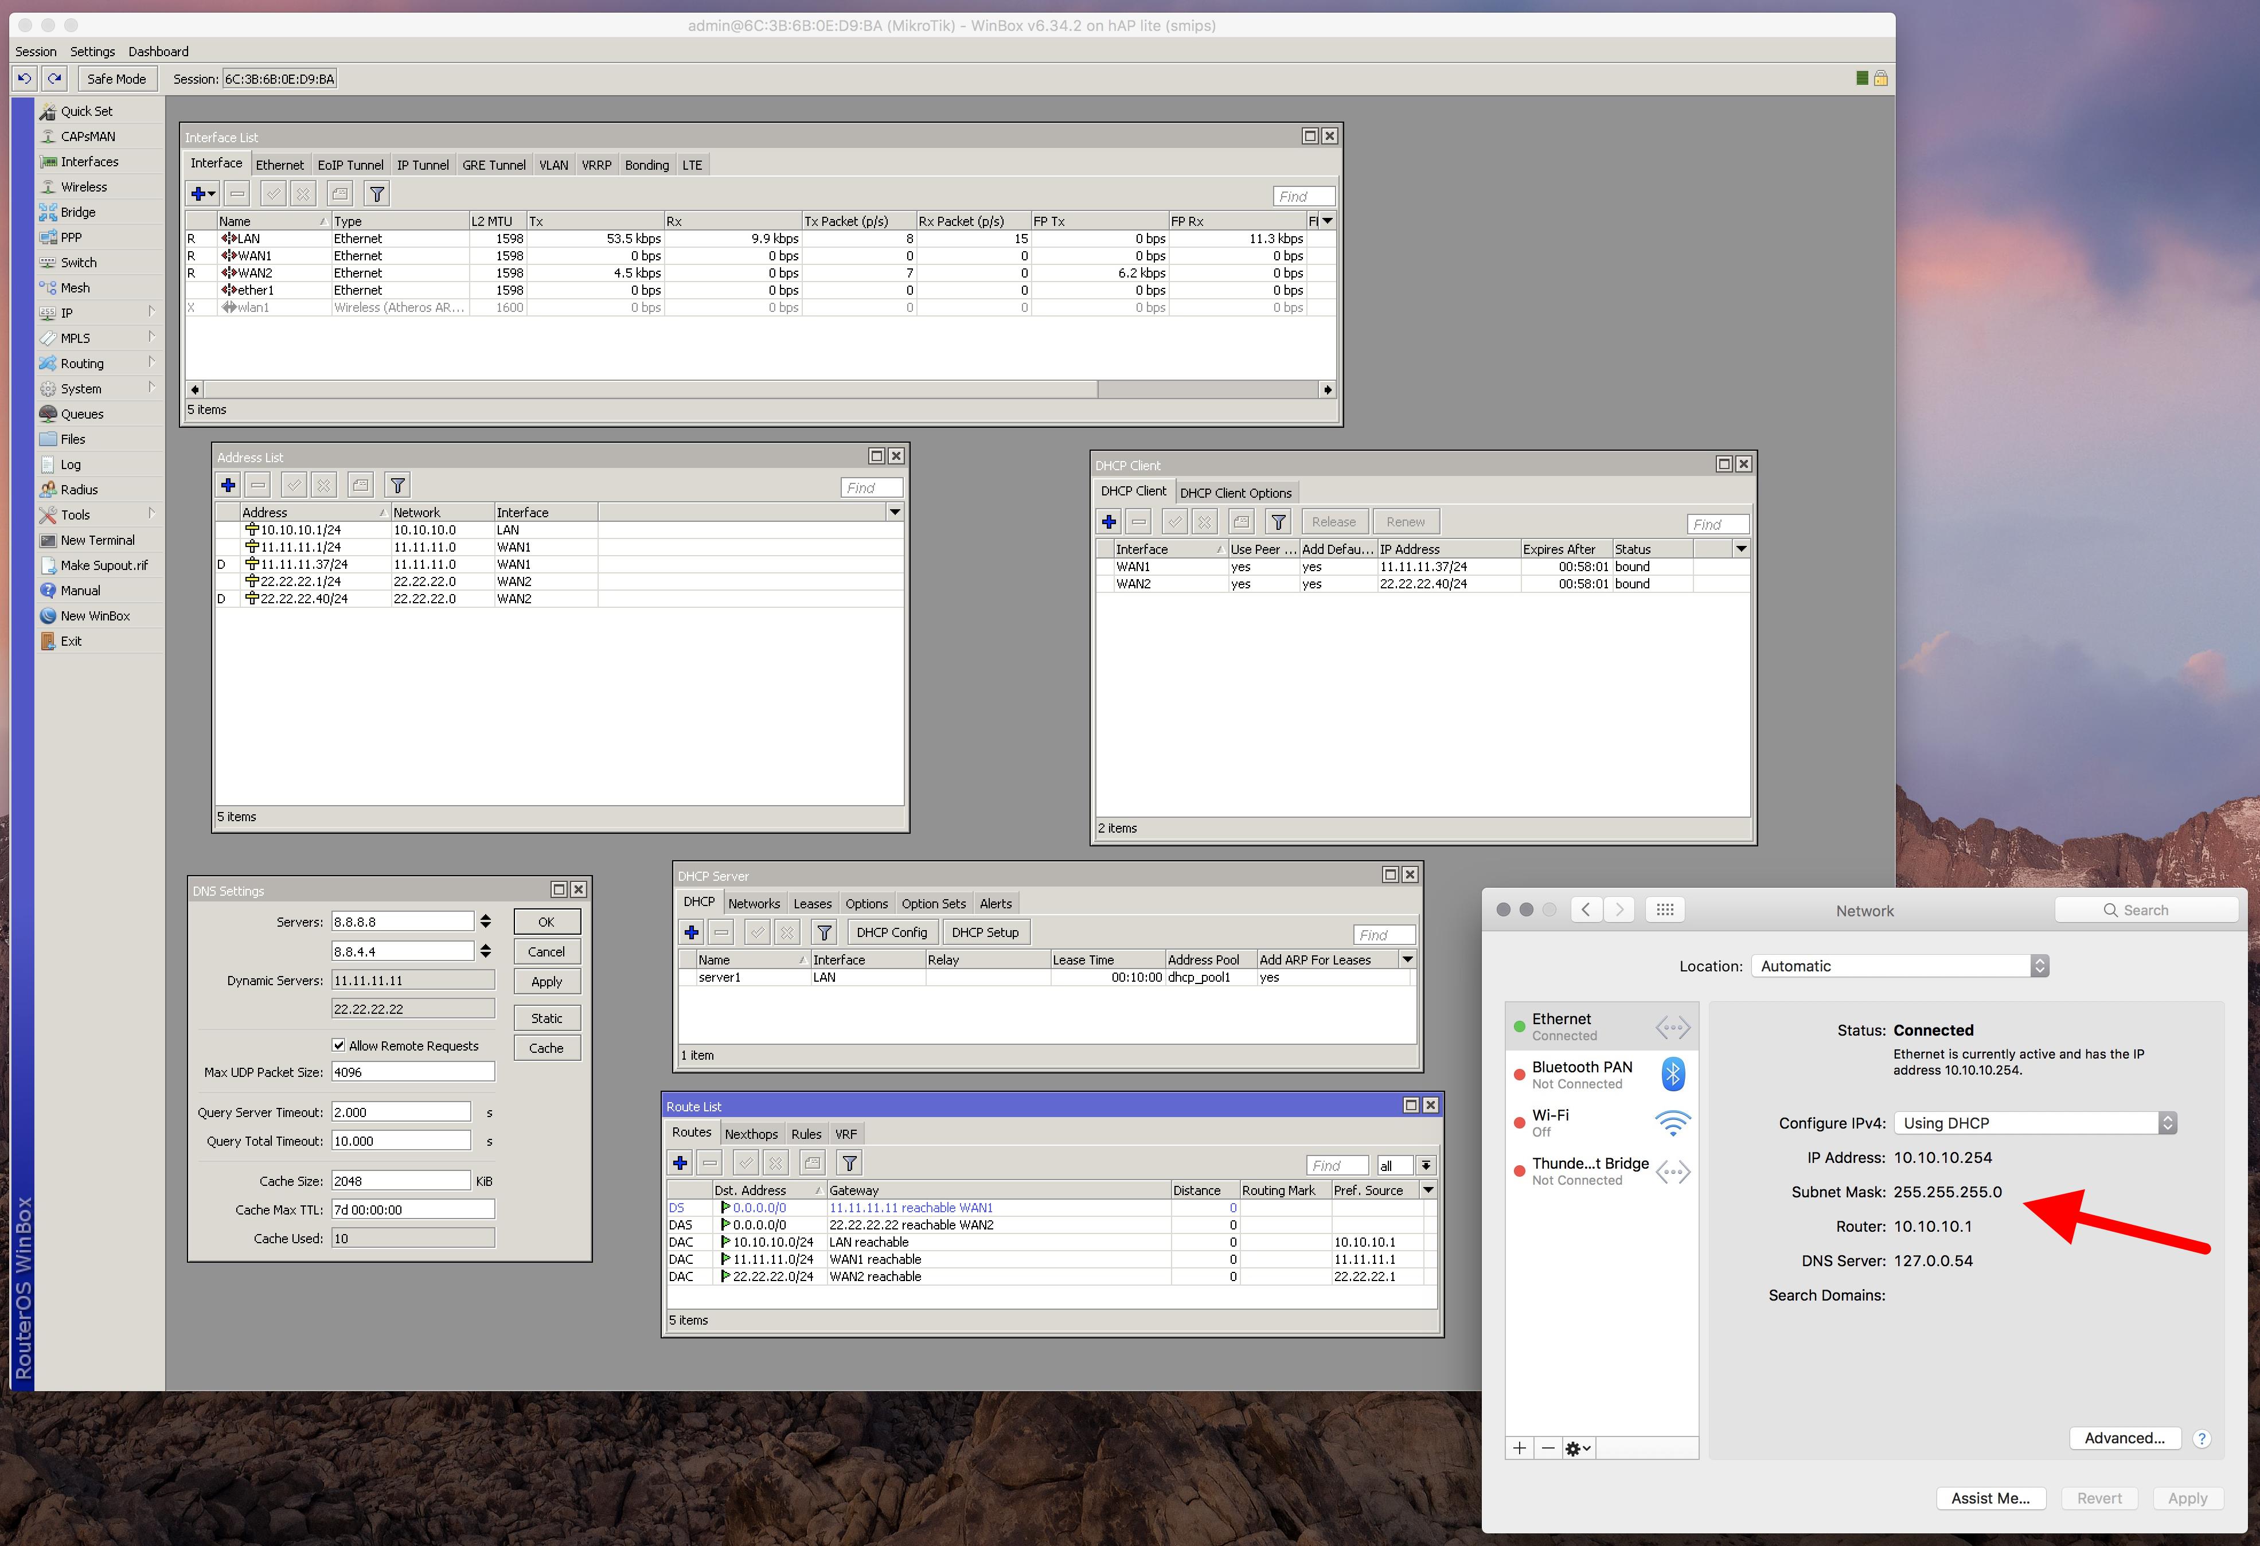Click the filter icon in Interface List toolbar
This screenshot has width=2260, height=1546.
[x=377, y=194]
